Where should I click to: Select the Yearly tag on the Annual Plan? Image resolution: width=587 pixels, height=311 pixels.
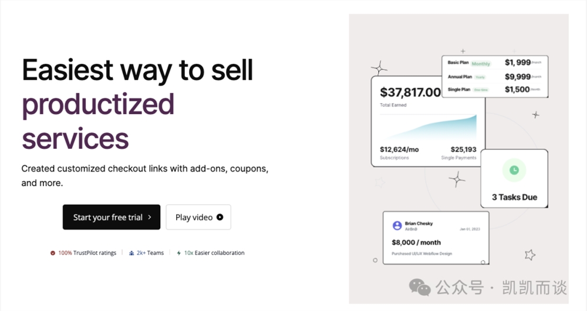point(480,77)
